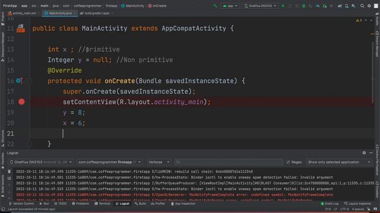380x213 pixels.
Task: Go to previous highlighted error arrow
Action: click(366, 21)
